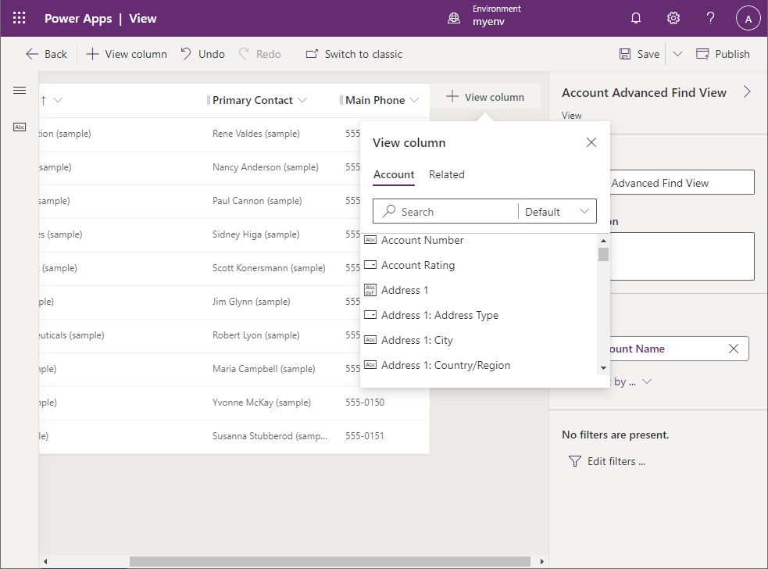
Task: Open the app launcher waffle icon
Action: tap(19, 19)
